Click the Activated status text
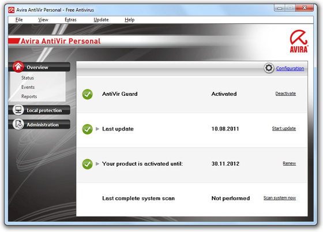The height and width of the screenshot is (232, 323). click(x=224, y=94)
